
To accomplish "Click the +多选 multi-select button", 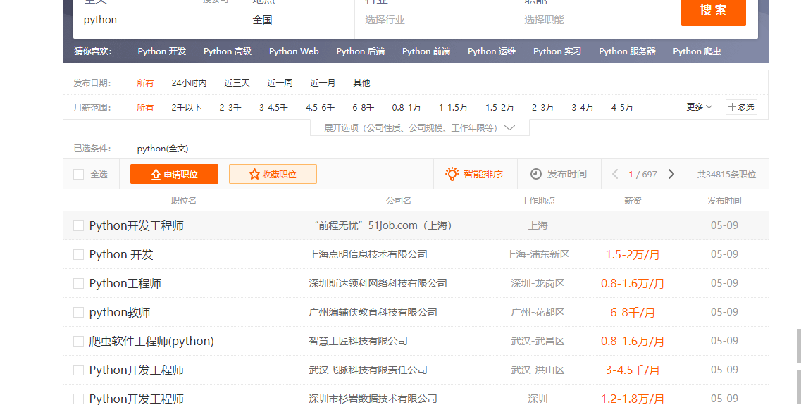I will [x=741, y=107].
